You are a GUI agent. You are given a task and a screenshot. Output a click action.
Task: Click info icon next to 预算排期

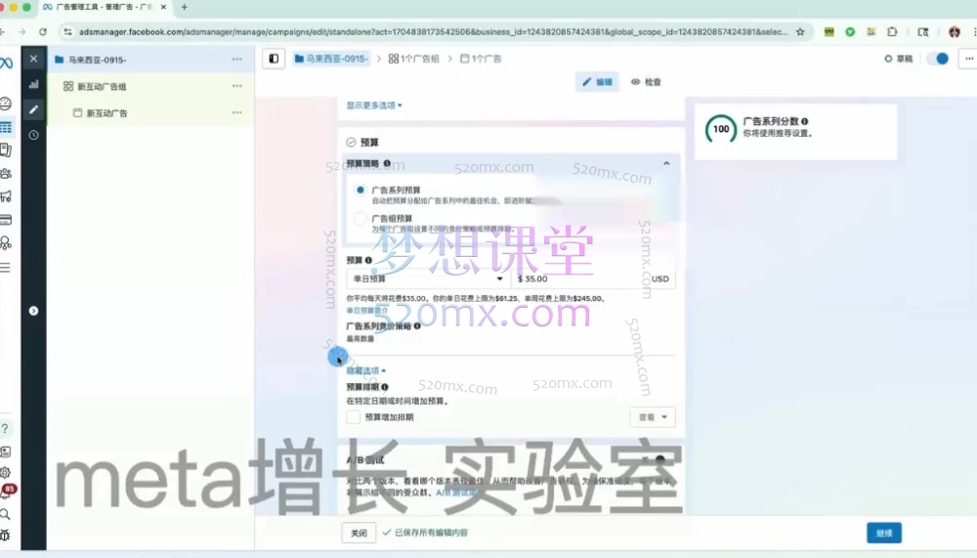point(384,387)
